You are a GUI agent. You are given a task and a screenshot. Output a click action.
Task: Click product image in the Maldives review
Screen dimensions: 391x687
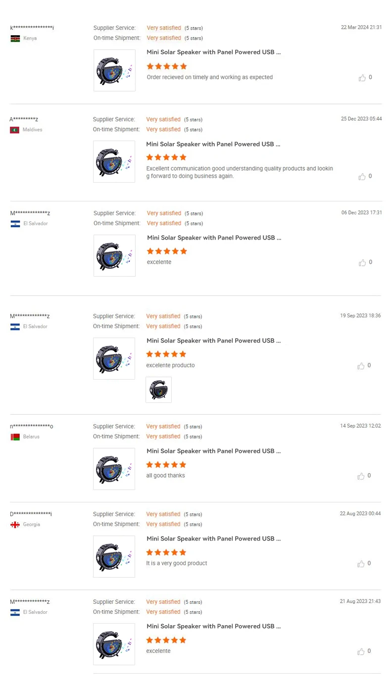click(x=114, y=161)
